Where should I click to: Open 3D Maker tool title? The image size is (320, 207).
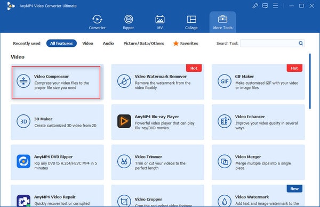point(43,119)
